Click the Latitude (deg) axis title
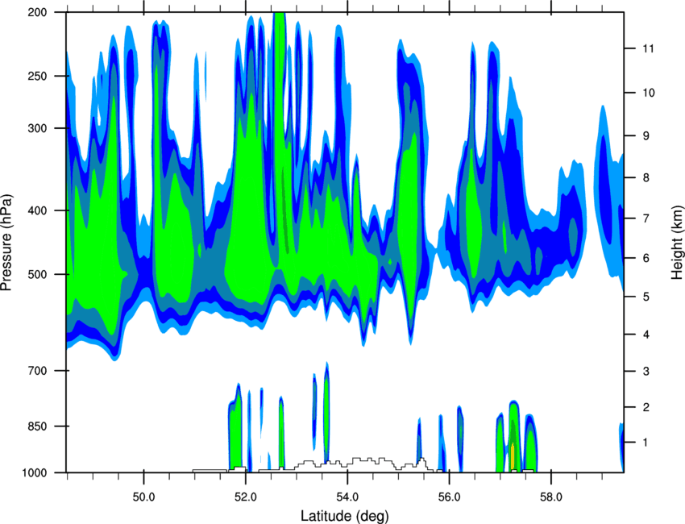 (344, 516)
